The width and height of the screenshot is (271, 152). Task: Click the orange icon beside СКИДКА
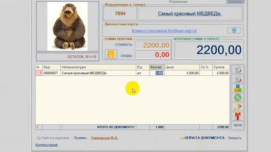111,54
